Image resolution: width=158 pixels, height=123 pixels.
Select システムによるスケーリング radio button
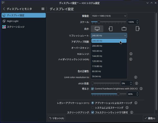coord(92,107)
